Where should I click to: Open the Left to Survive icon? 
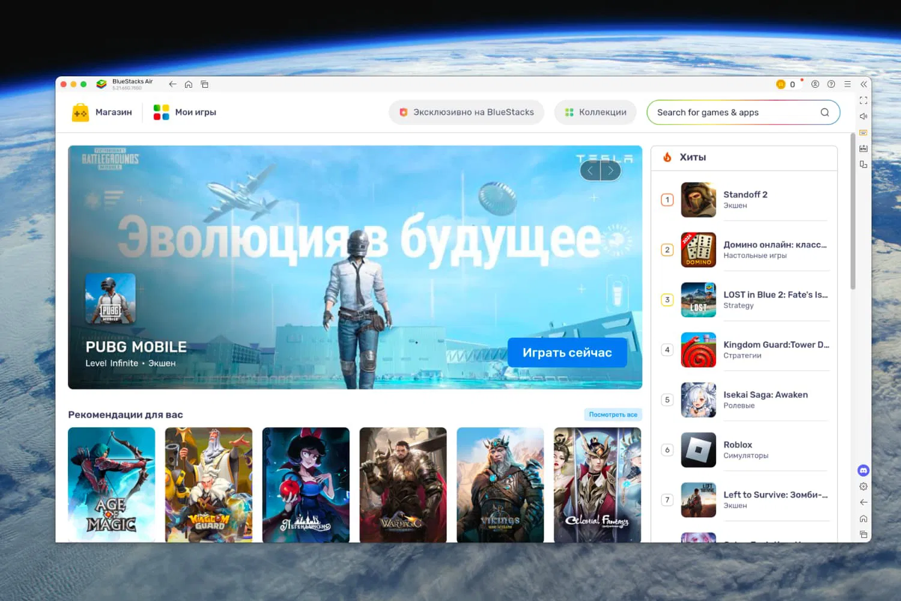coord(699,499)
